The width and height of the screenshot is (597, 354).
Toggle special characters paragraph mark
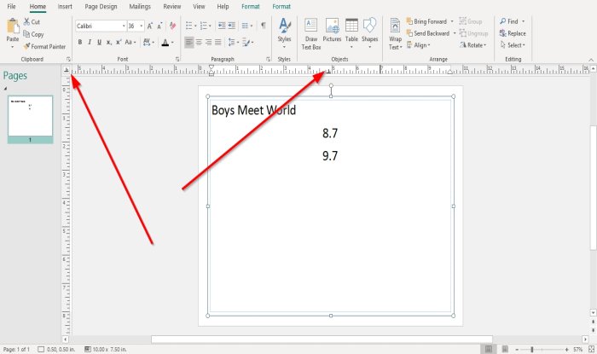(263, 26)
